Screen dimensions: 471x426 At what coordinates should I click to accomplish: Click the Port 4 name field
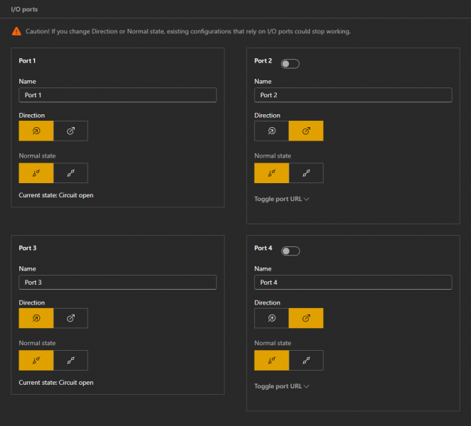[x=353, y=283]
